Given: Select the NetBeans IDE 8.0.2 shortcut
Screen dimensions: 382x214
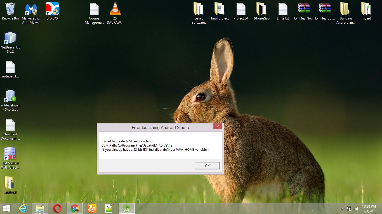Looking at the screenshot, I should coord(10,43).
